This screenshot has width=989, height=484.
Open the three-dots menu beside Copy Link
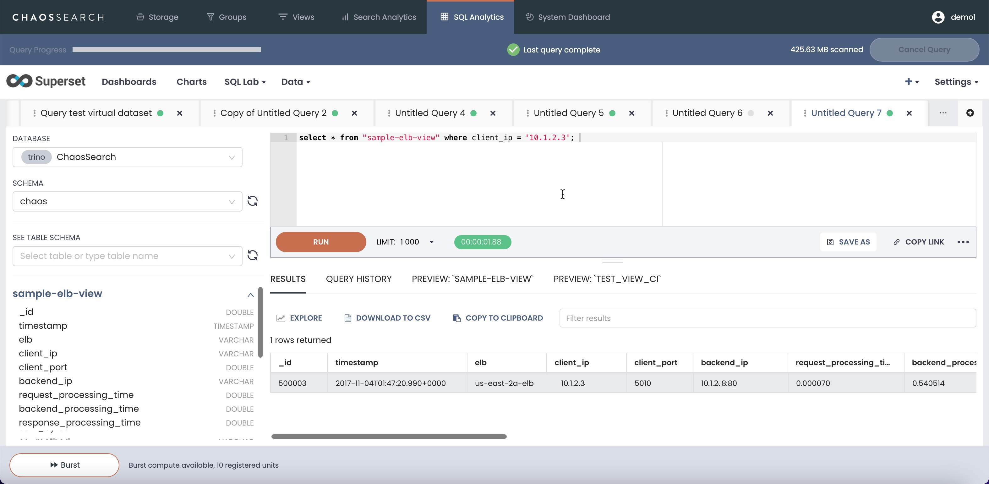[963, 242]
